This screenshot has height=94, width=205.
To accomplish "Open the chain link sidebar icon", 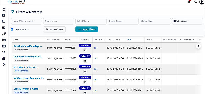I will tap(4, 34).
